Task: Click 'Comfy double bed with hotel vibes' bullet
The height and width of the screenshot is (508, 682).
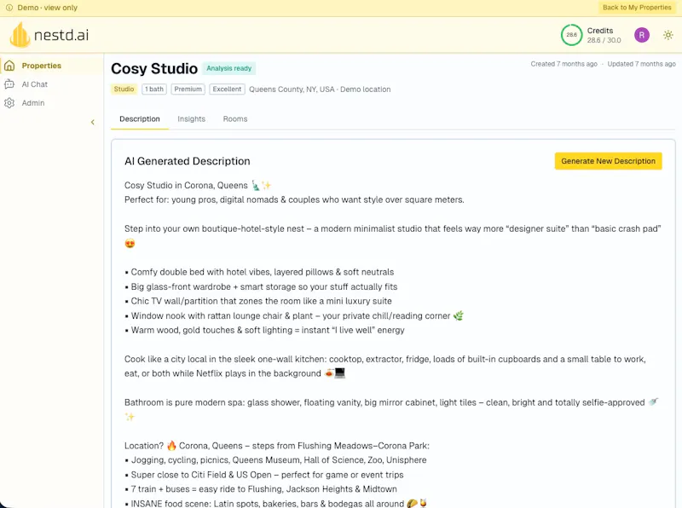Action: pos(259,272)
